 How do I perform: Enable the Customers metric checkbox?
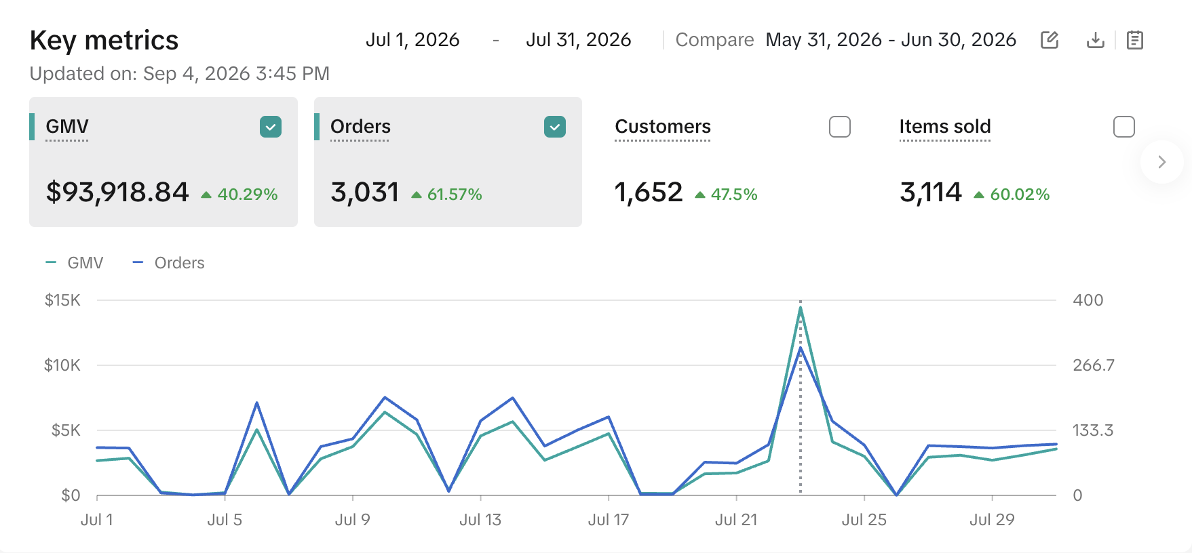840,127
